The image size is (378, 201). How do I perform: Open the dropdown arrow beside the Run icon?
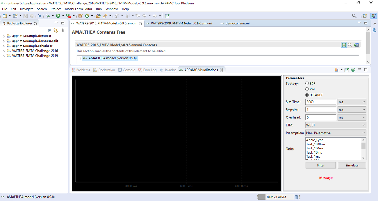coord(63,16)
